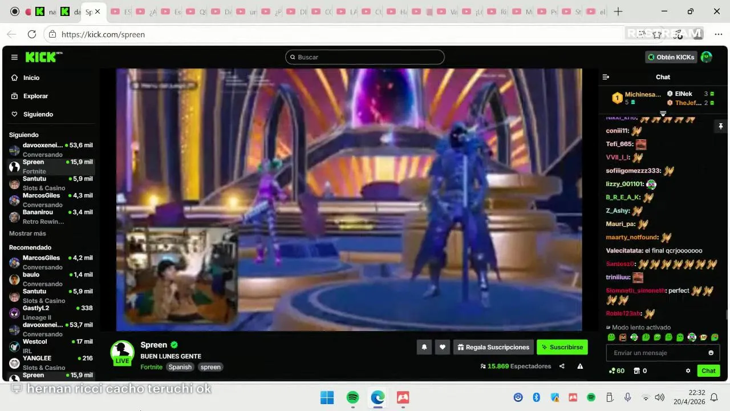Open Bananirou channel in followed list

click(x=51, y=217)
